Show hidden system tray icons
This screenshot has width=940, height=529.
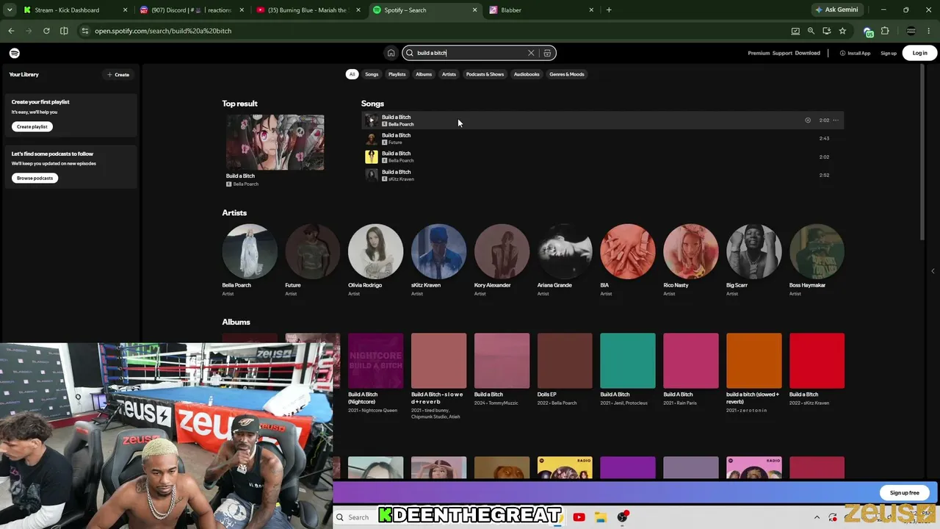817,517
